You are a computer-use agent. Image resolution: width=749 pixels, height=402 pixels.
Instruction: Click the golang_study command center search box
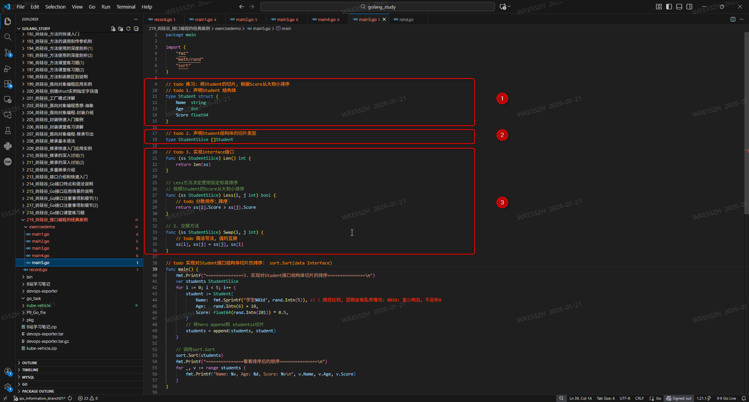(377, 7)
